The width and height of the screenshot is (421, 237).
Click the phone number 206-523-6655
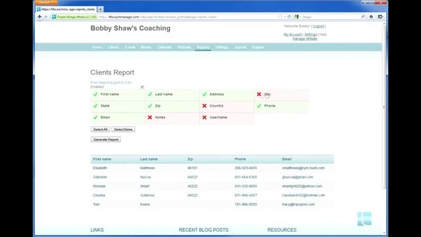[x=245, y=168]
